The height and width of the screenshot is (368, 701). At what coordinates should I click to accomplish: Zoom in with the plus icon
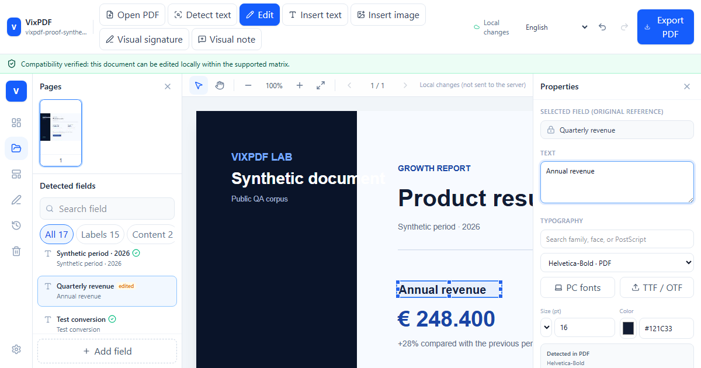pyautogui.click(x=300, y=85)
